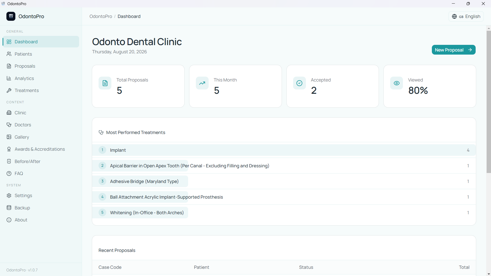491x276 pixels.
Task: Click the Most Performed Treatments heading
Action: point(136,132)
